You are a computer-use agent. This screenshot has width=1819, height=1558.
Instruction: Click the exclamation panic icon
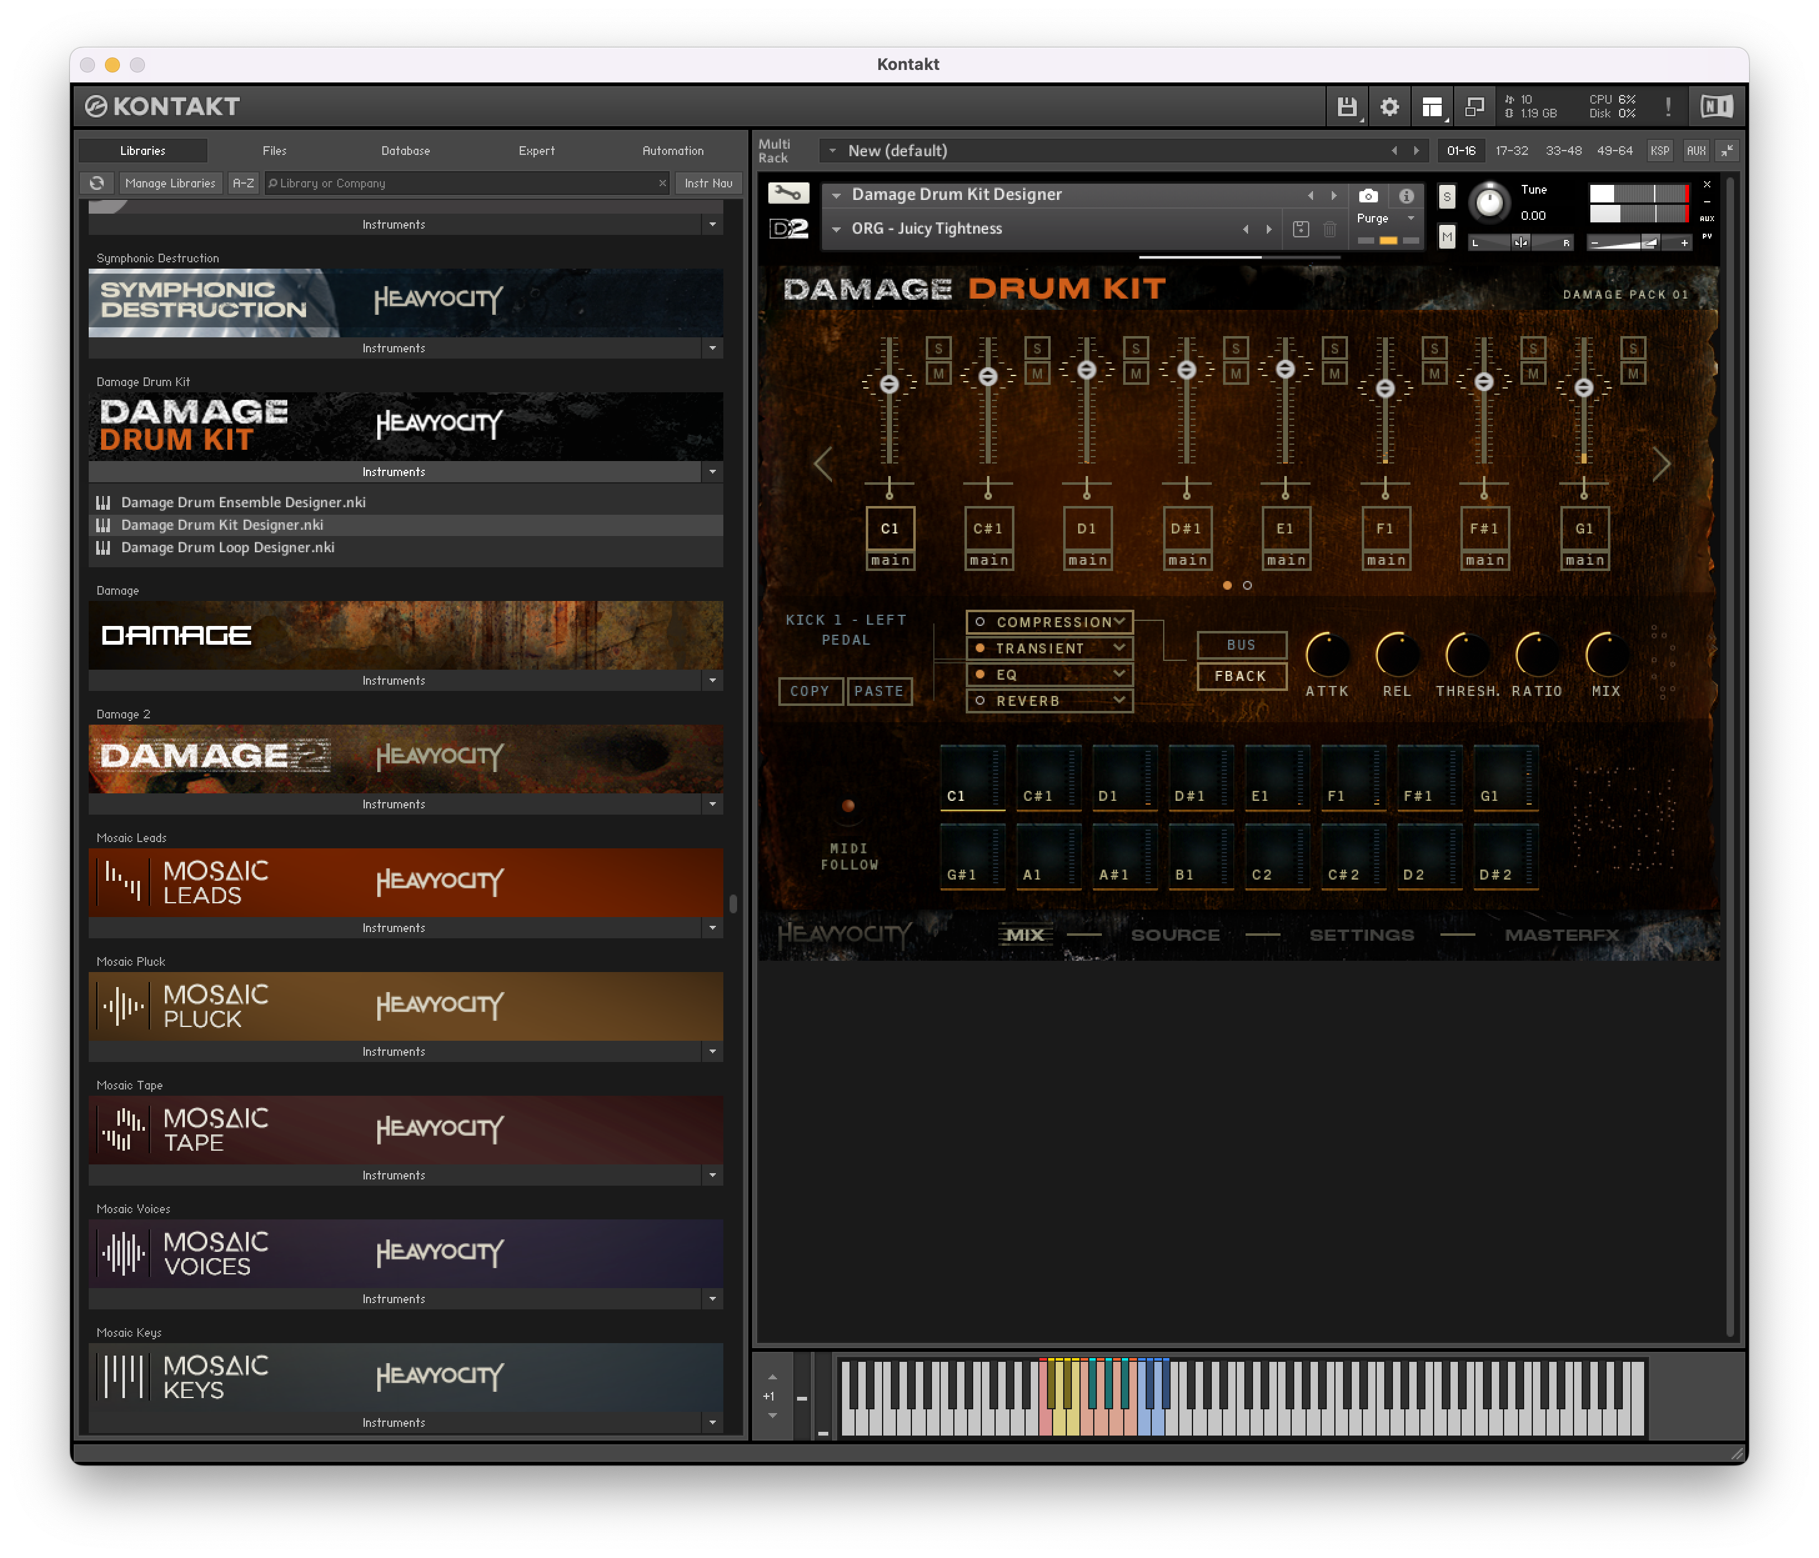(x=1667, y=107)
